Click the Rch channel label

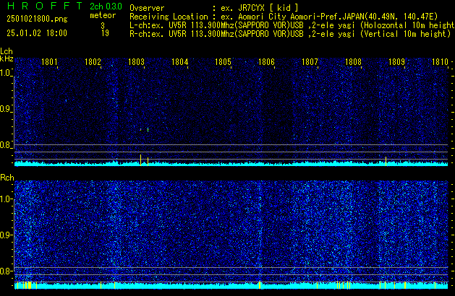(x=7, y=178)
